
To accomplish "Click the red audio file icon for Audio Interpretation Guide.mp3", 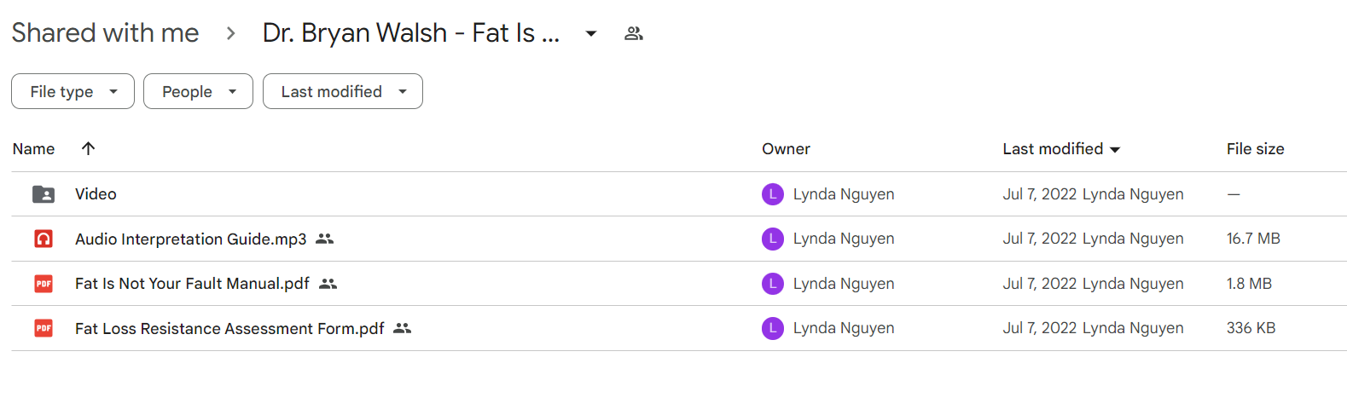I will click(44, 239).
